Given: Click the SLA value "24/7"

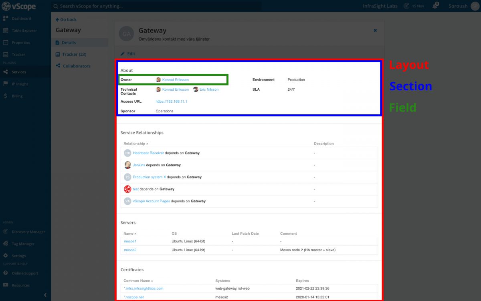Looking at the screenshot, I should pyautogui.click(x=291, y=89).
